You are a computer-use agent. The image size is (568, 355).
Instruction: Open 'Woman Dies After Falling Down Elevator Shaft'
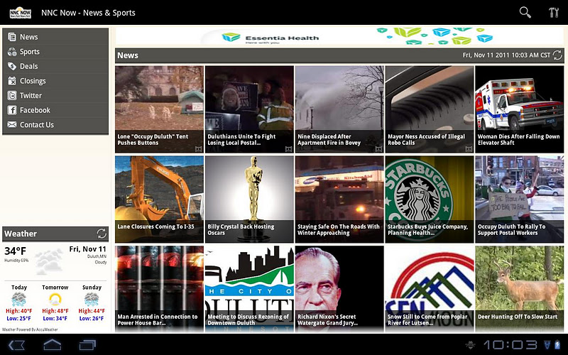[x=520, y=109]
